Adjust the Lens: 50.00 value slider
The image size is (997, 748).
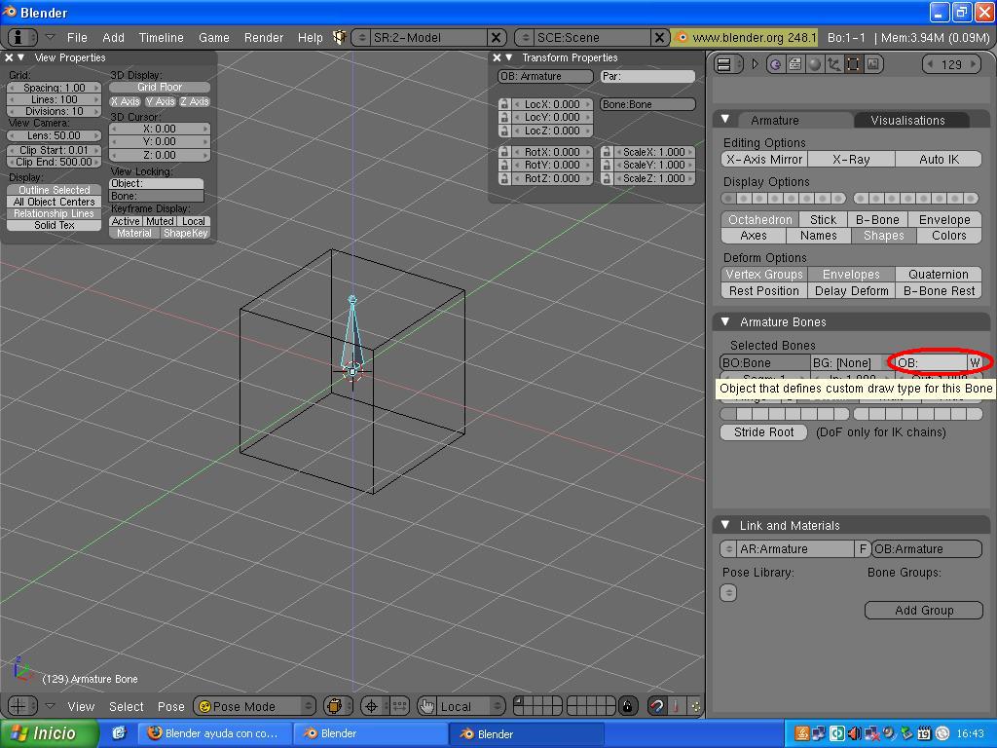point(55,135)
